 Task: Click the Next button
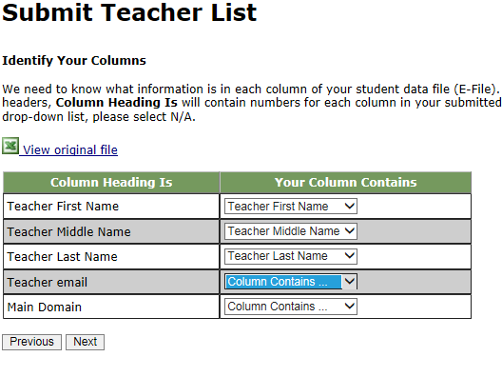tap(86, 342)
